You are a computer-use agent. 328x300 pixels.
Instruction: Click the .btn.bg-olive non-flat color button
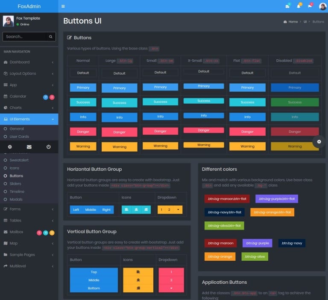coord(255,256)
